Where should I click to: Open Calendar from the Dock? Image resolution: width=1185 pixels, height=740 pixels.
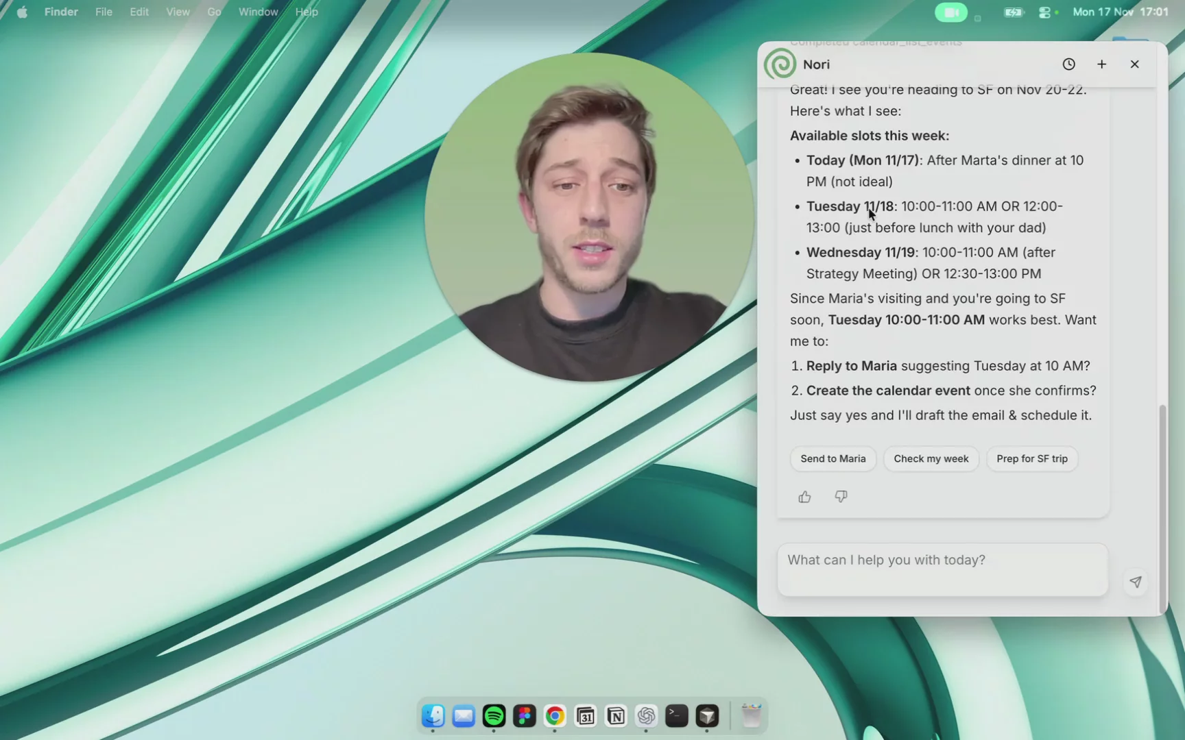585,715
